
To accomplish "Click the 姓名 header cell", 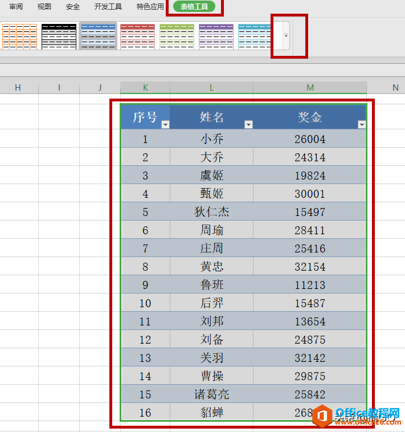I will click(211, 117).
